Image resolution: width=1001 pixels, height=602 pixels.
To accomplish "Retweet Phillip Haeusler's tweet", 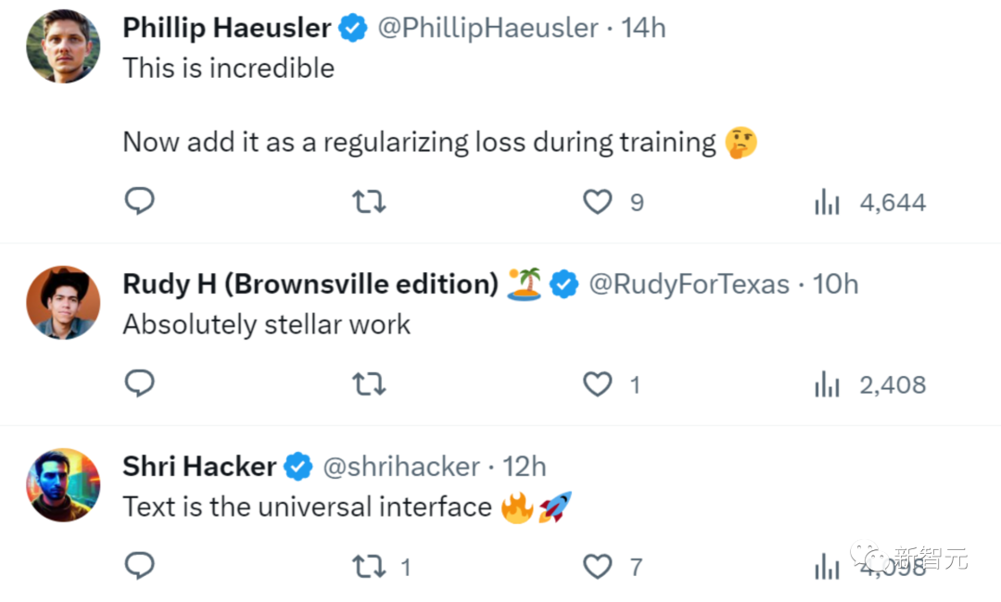I will pos(369,202).
